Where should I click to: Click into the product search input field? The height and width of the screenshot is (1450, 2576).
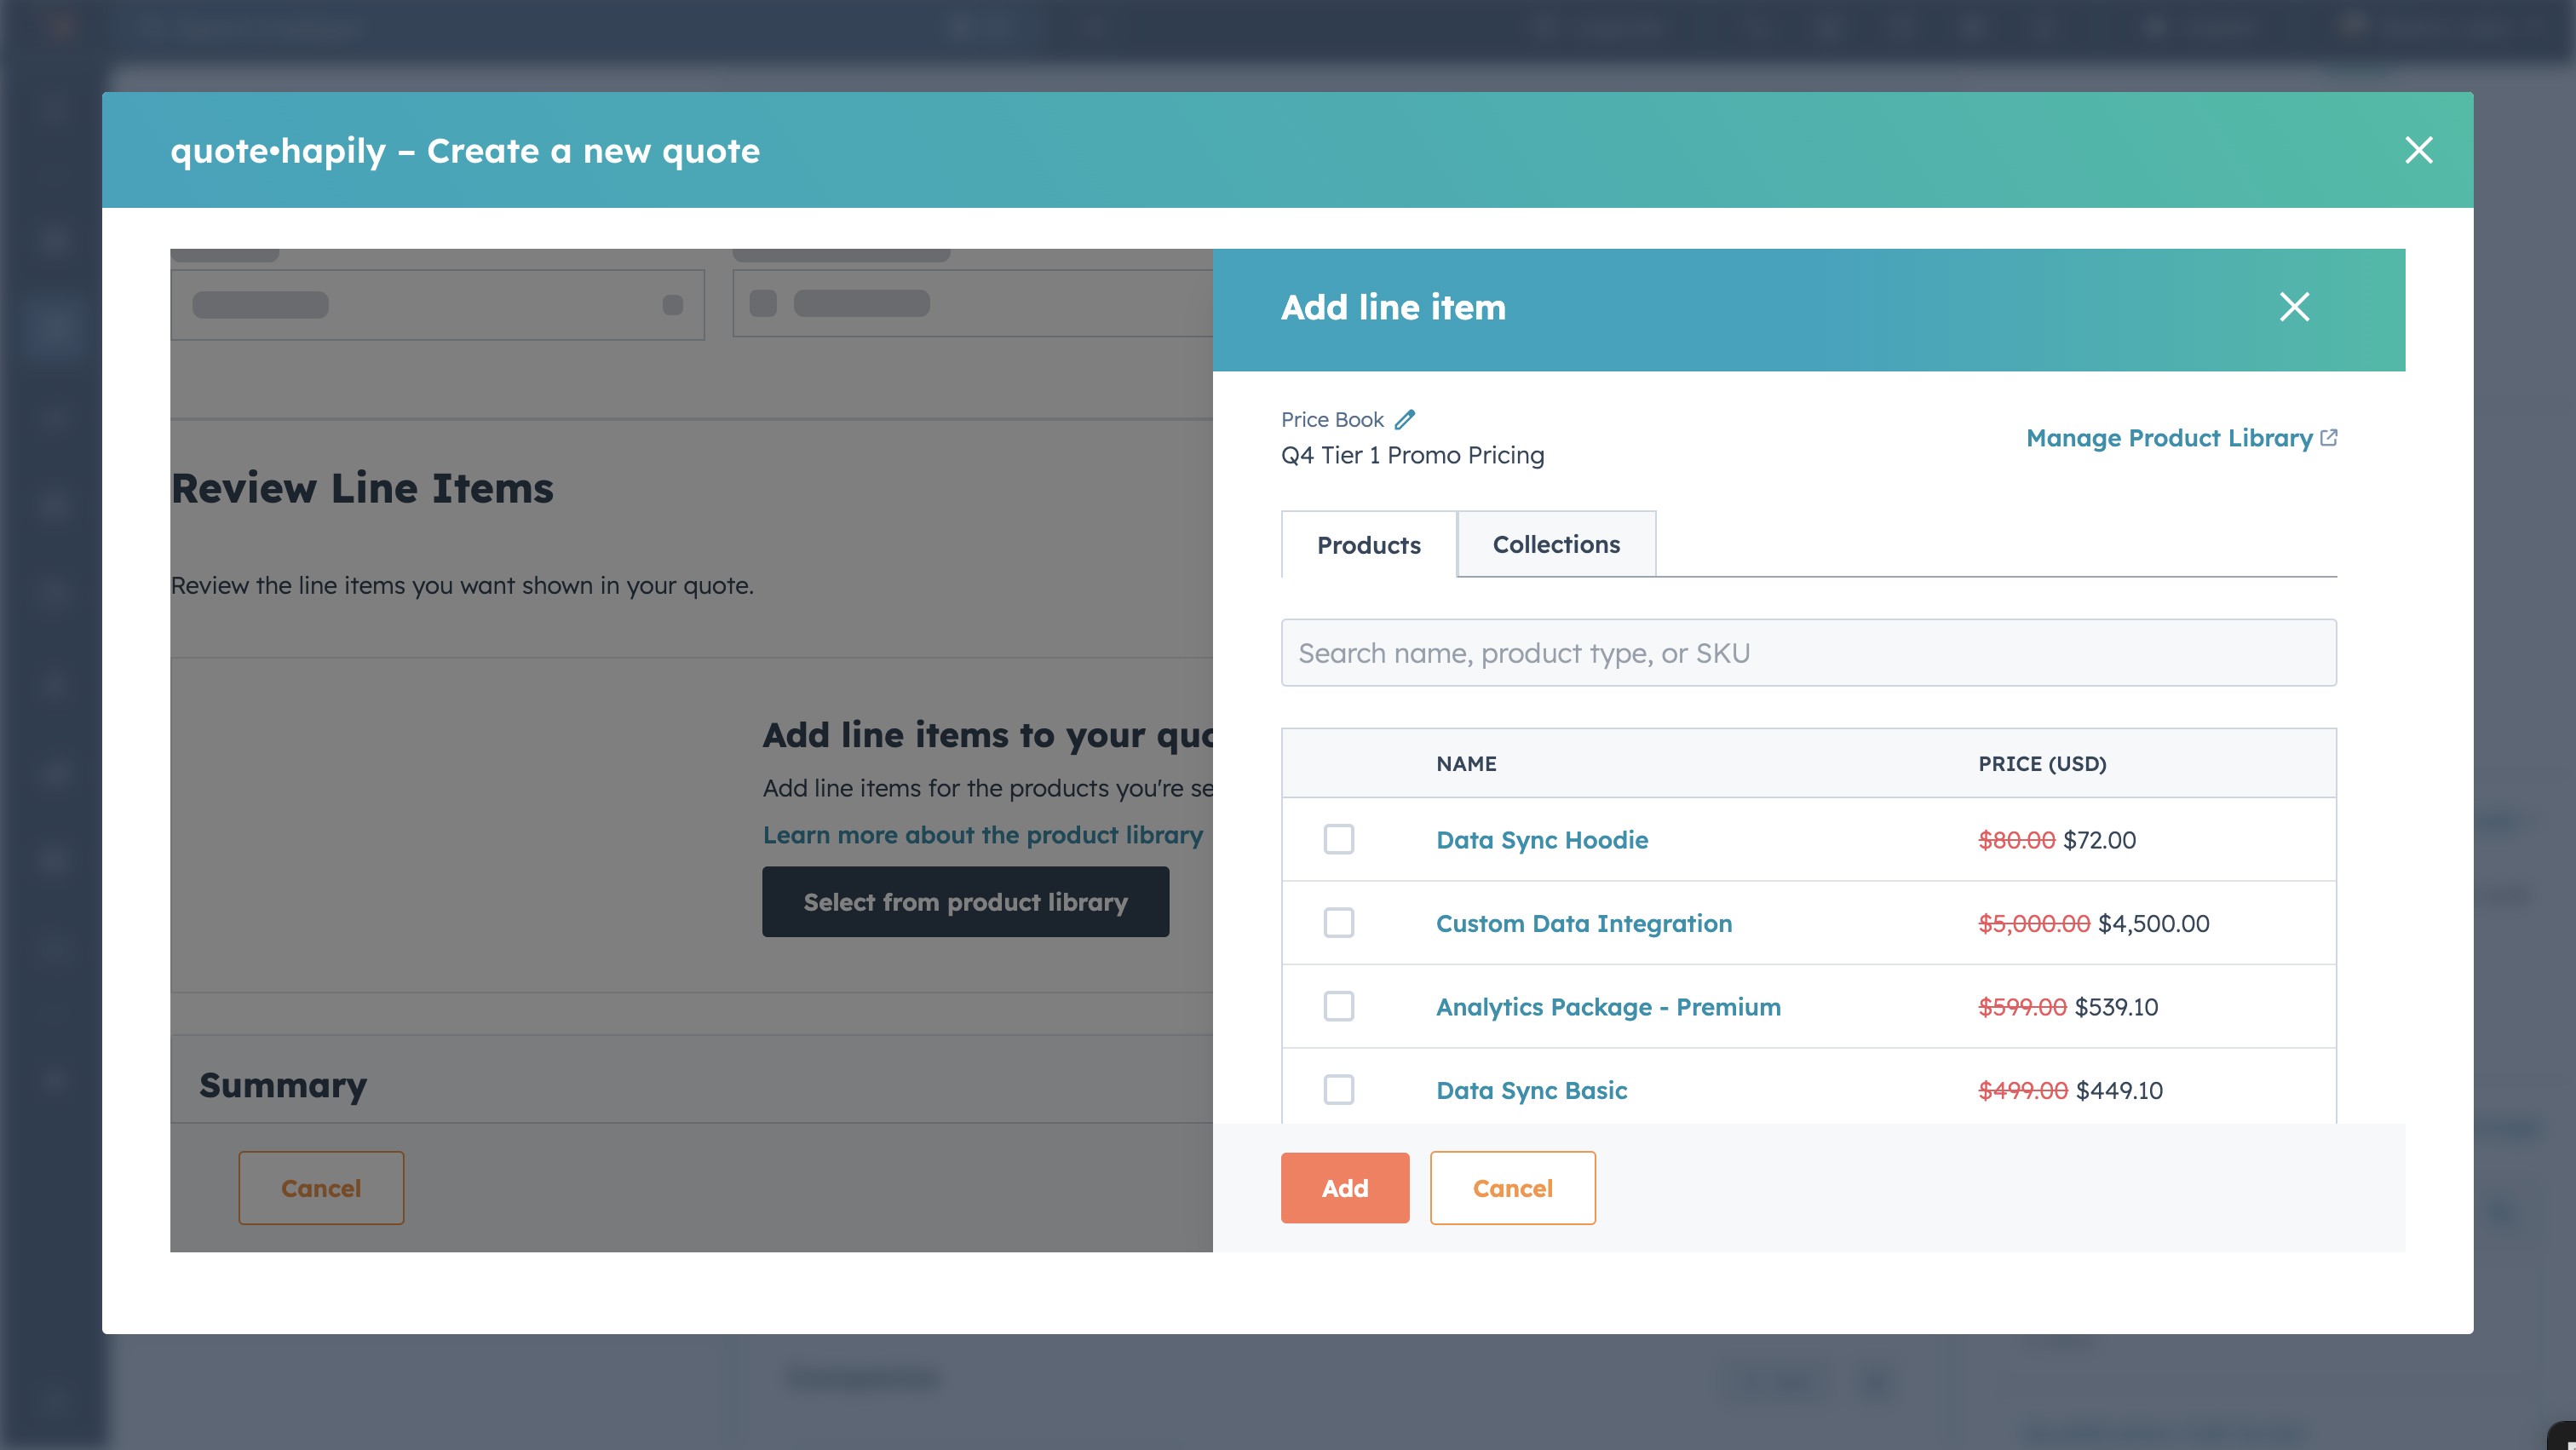pos(1808,652)
